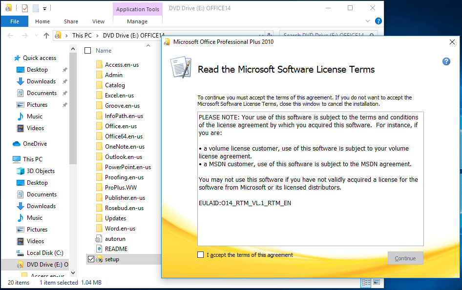This screenshot has height=290, width=462.
Task: Click the Back navigation button
Action: pyautogui.click(x=10, y=35)
